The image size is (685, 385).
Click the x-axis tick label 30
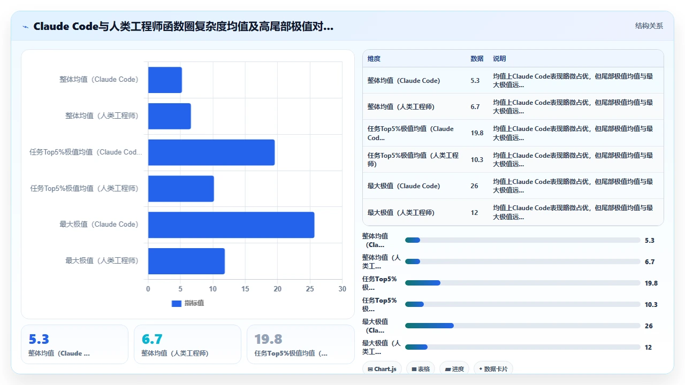(x=342, y=289)
